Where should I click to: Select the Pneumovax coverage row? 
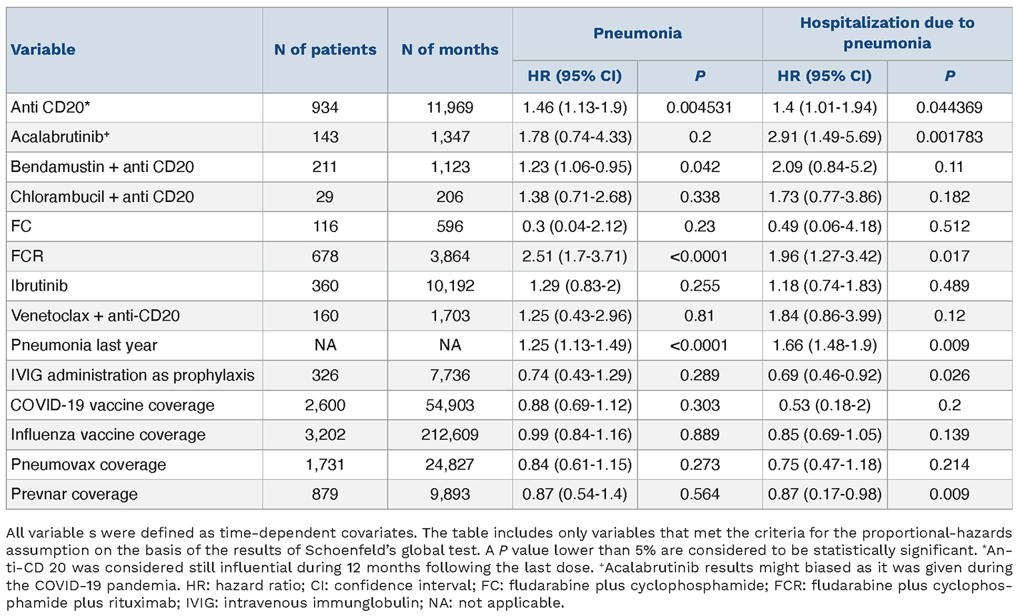coord(88,465)
